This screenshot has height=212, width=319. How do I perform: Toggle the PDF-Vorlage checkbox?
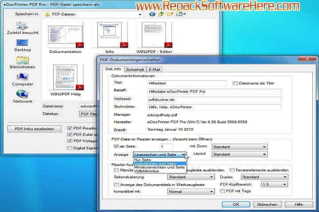(x=70, y=141)
